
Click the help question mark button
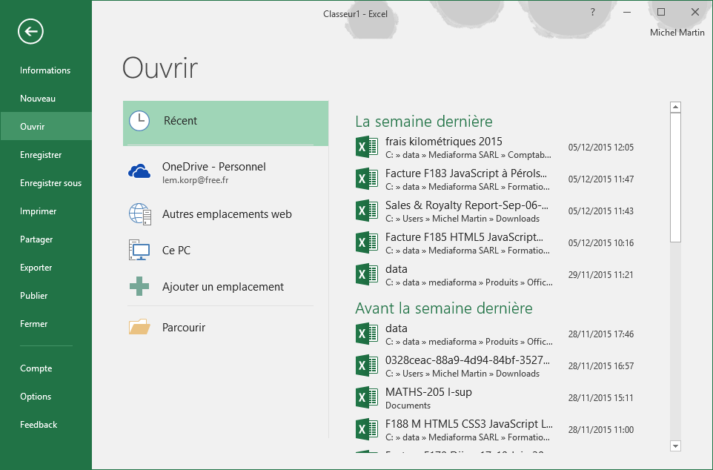(592, 12)
